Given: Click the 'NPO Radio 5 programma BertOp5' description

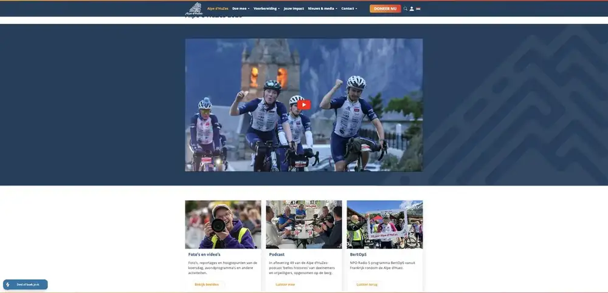Looking at the screenshot, I should point(382,265).
